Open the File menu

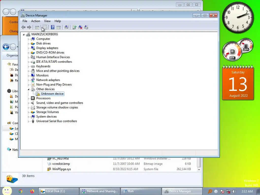click(x=25, y=21)
